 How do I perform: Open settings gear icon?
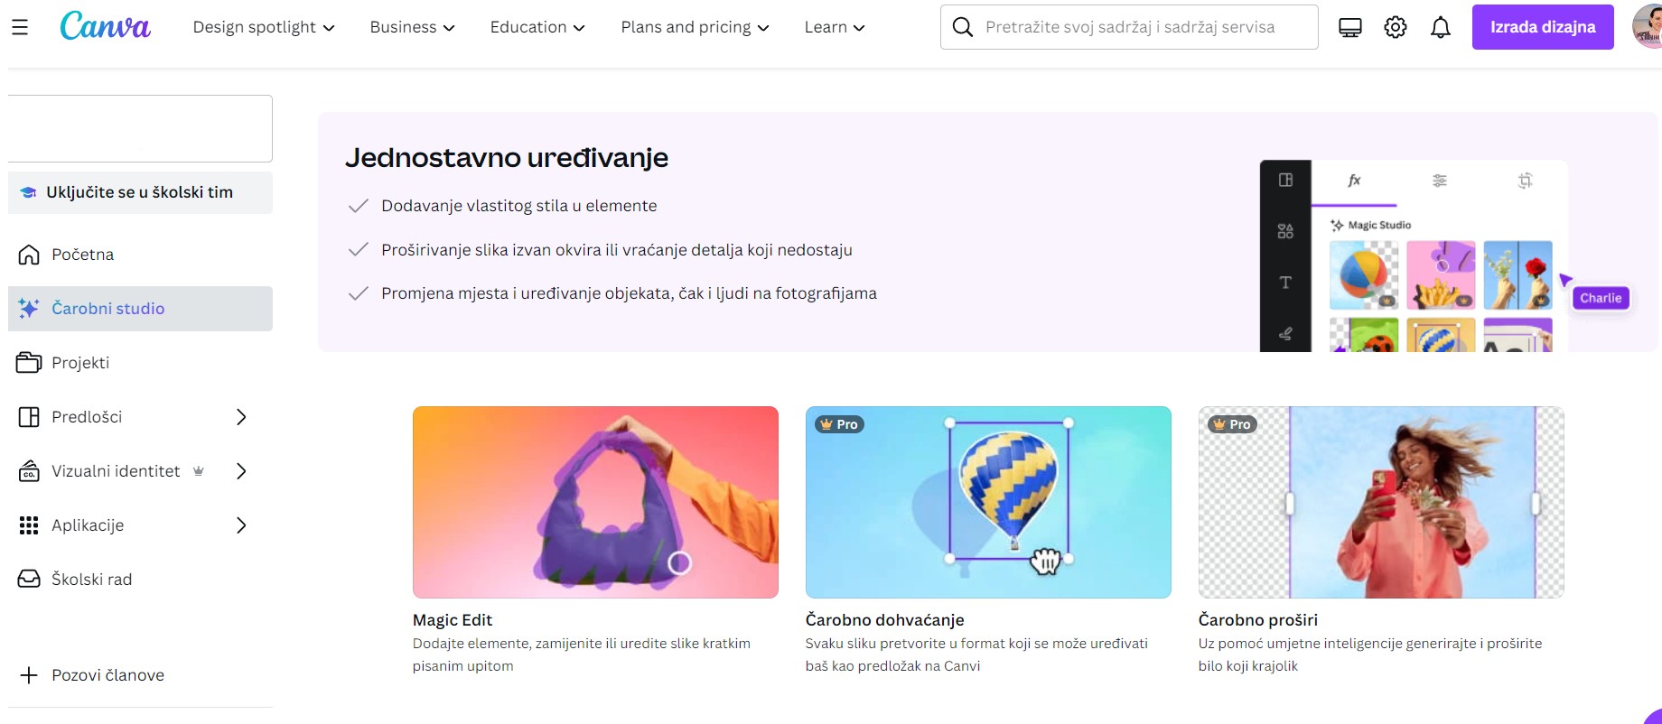[x=1396, y=28]
